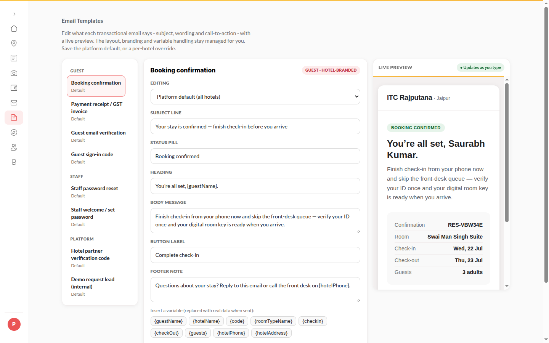Edit the Button label field
Viewport: 549px width, 343px height.
point(255,255)
